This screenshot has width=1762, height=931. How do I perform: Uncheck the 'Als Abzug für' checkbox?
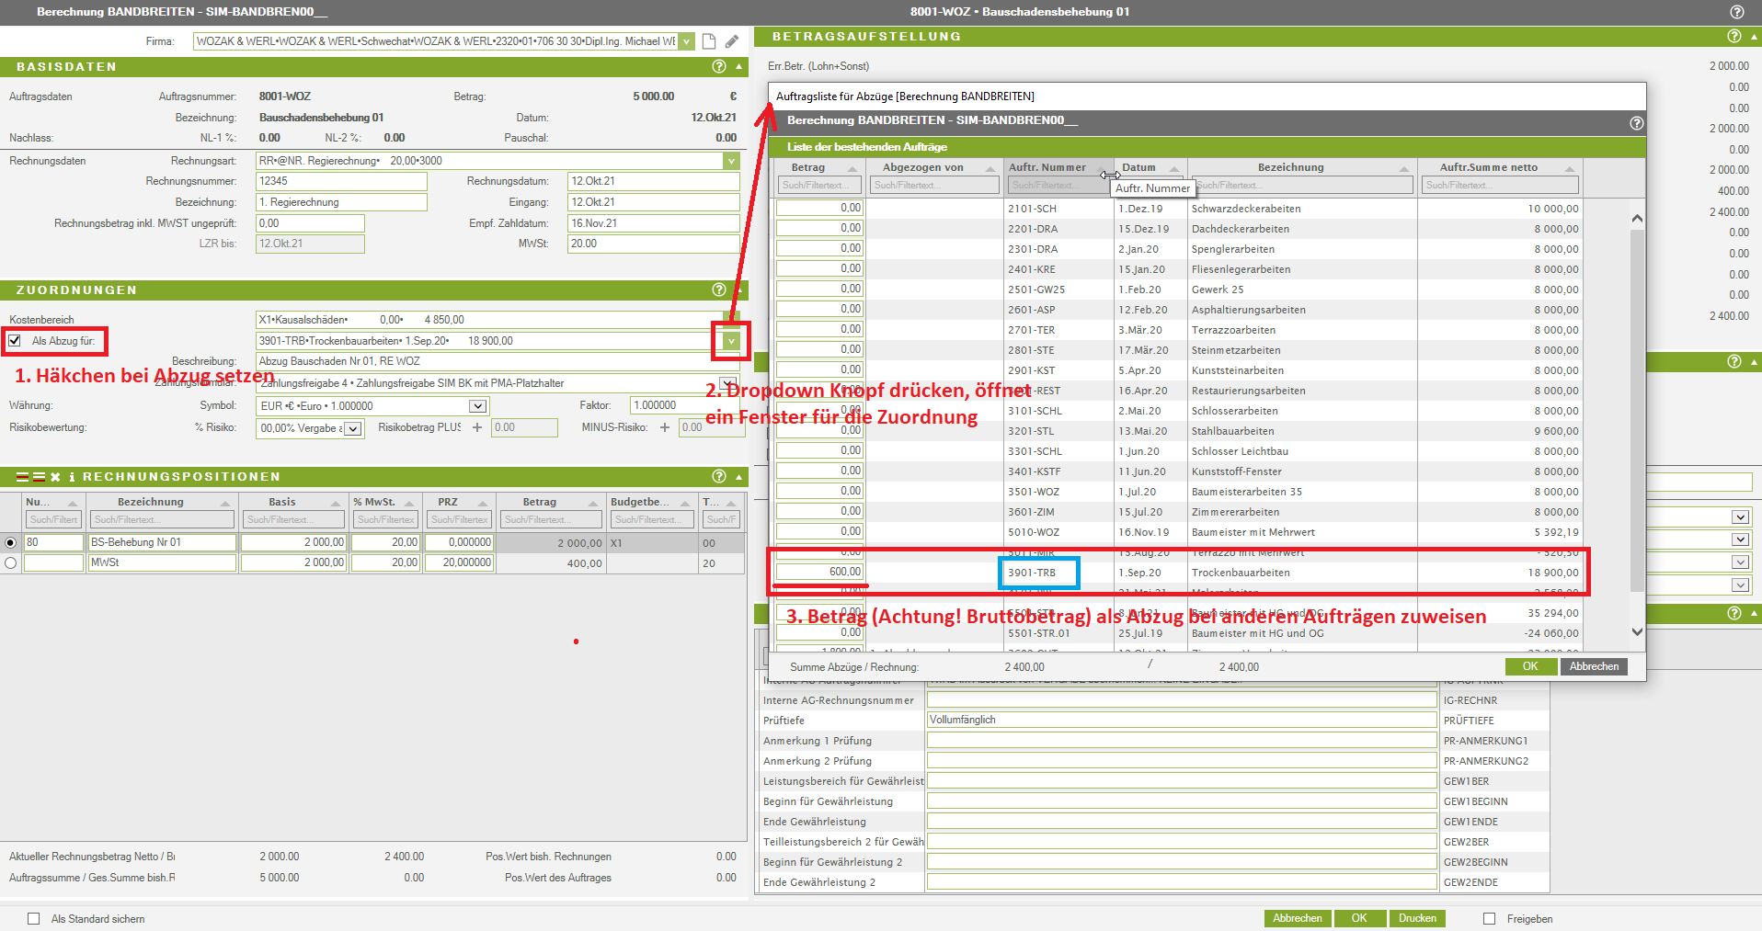(x=15, y=341)
